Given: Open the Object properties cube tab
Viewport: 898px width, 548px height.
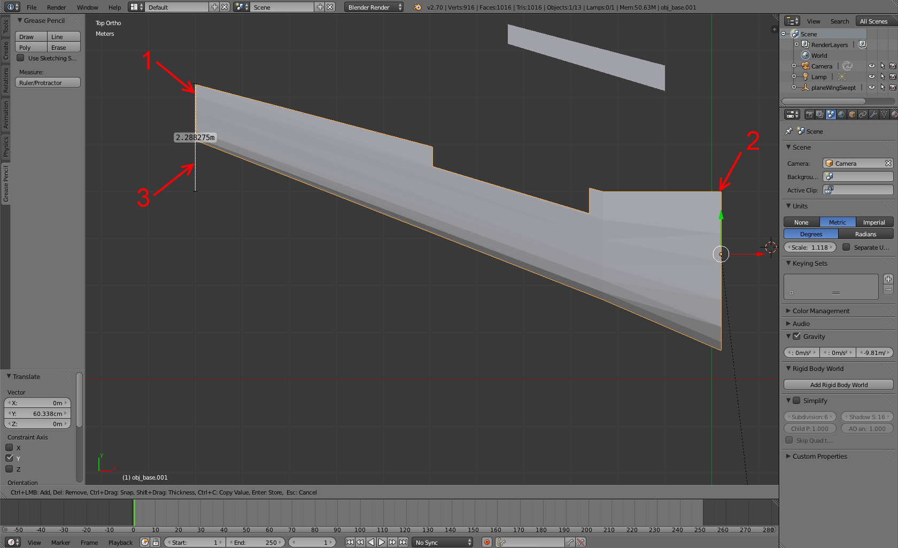Looking at the screenshot, I should point(852,114).
